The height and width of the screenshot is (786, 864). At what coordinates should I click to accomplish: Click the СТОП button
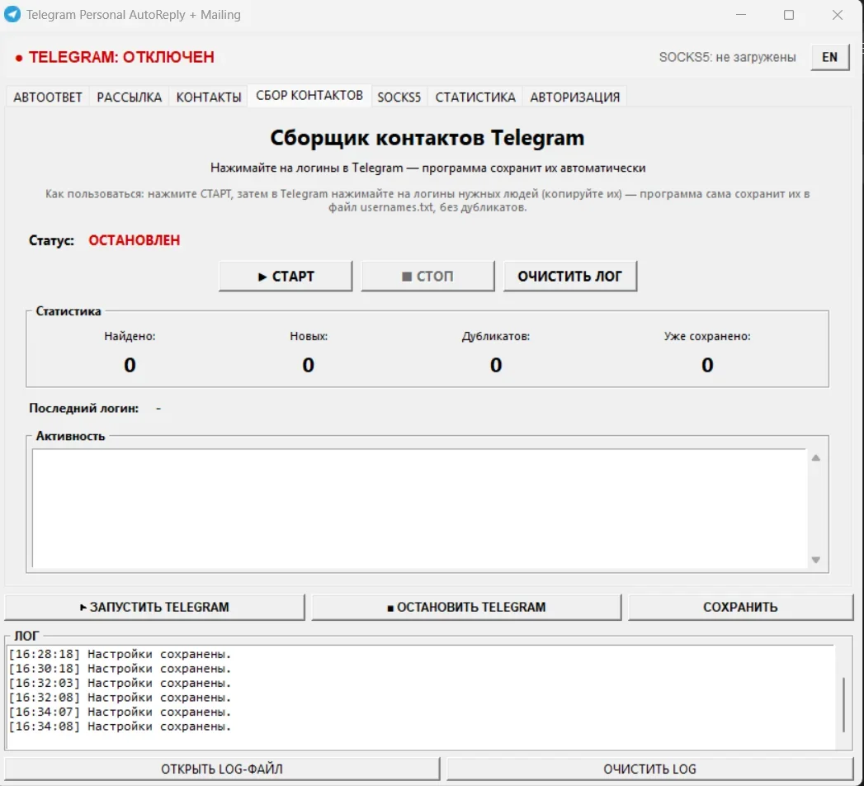point(427,276)
